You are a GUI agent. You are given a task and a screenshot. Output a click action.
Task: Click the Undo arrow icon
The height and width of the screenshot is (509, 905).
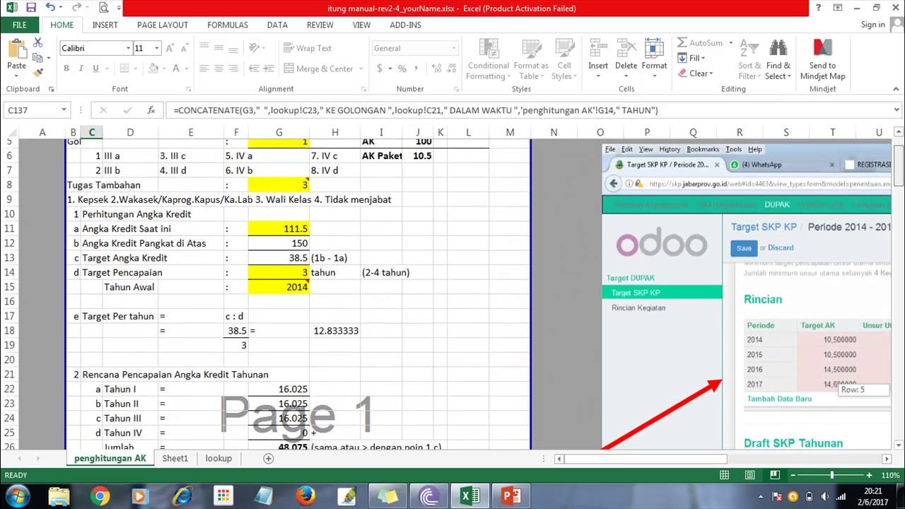point(50,8)
